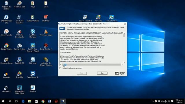The width and height of the screenshot is (185, 104).
Task: Click the horizontal scrollbar track in license box
Action: (91, 64)
